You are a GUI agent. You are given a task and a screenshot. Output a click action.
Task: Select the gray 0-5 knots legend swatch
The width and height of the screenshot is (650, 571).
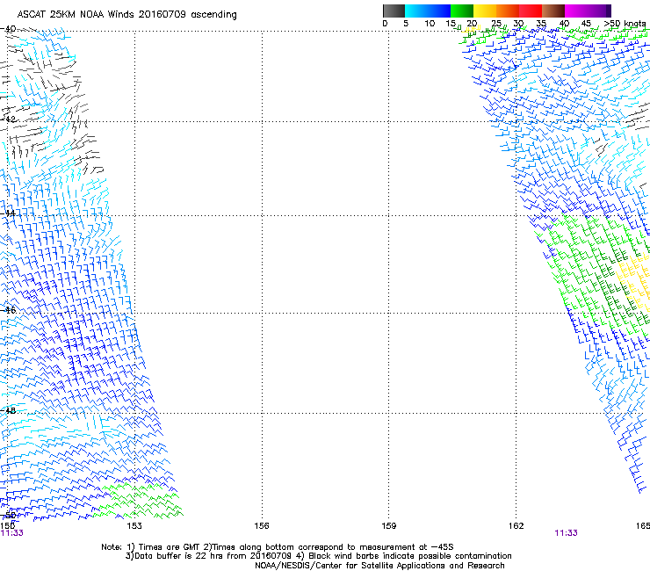[394, 11]
